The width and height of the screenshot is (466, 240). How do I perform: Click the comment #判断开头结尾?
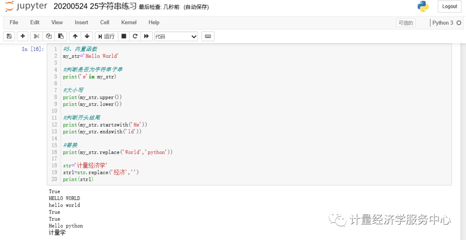(81, 117)
